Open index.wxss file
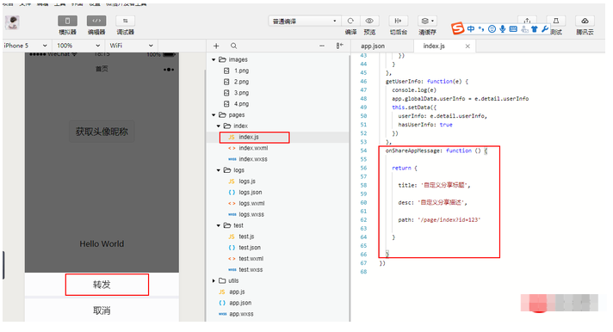The width and height of the screenshot is (613, 332). pos(253,159)
